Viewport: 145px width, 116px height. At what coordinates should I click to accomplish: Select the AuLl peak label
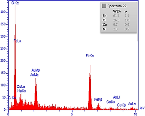click(x=116, y=97)
